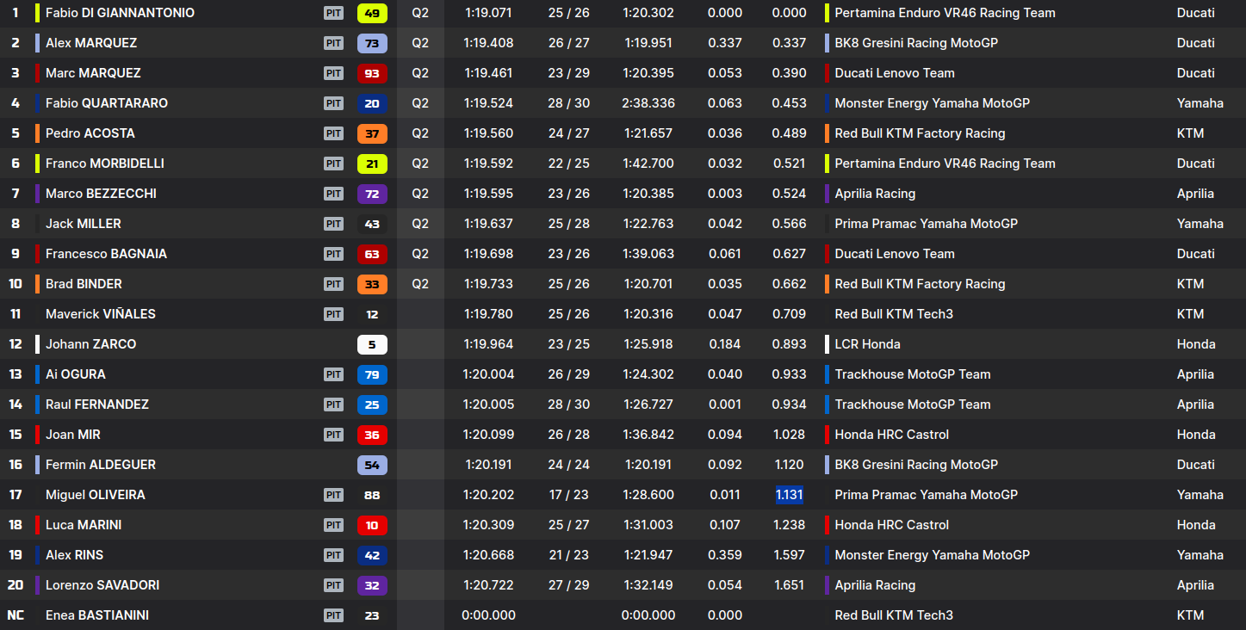Screen dimensions: 1246x630
Task: Select rider name Jack Miller
Action: (x=83, y=224)
